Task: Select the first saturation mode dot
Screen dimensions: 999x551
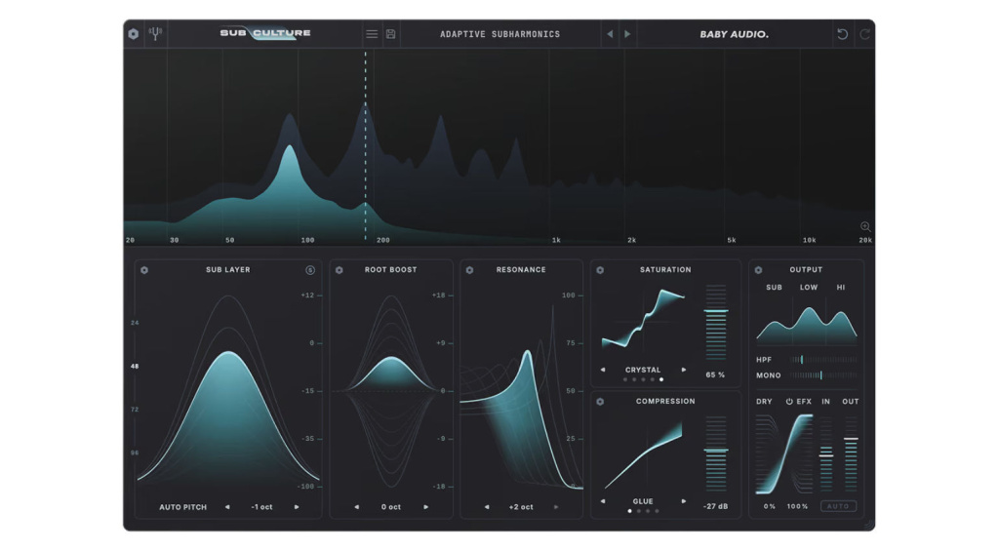Action: coord(625,379)
